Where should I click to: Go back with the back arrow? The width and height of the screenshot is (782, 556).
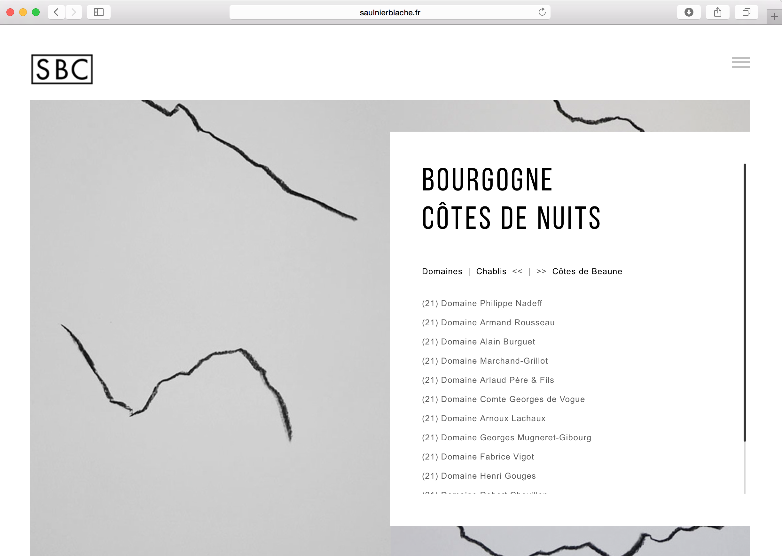57,12
